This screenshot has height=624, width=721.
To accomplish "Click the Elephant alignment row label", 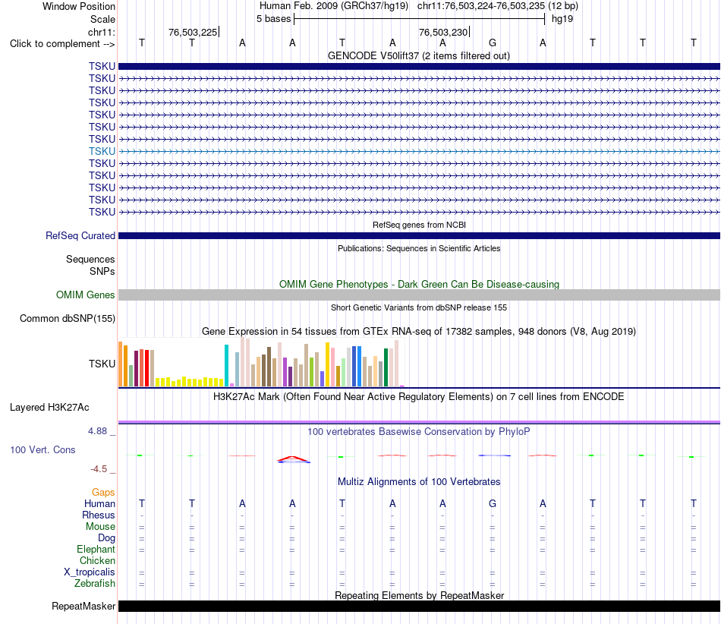I will 96,549.
